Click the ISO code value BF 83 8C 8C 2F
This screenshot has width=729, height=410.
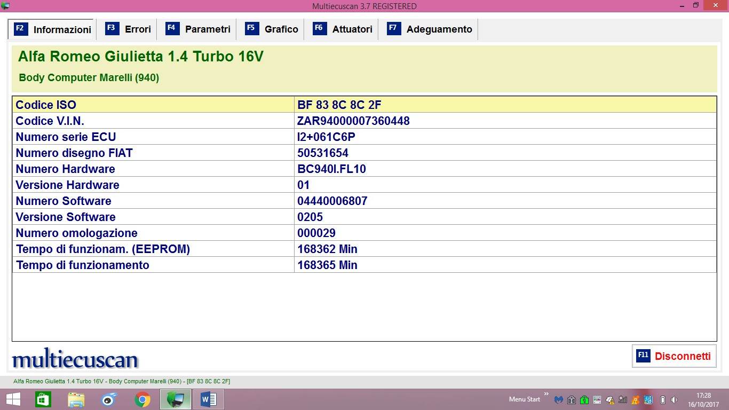click(339, 105)
